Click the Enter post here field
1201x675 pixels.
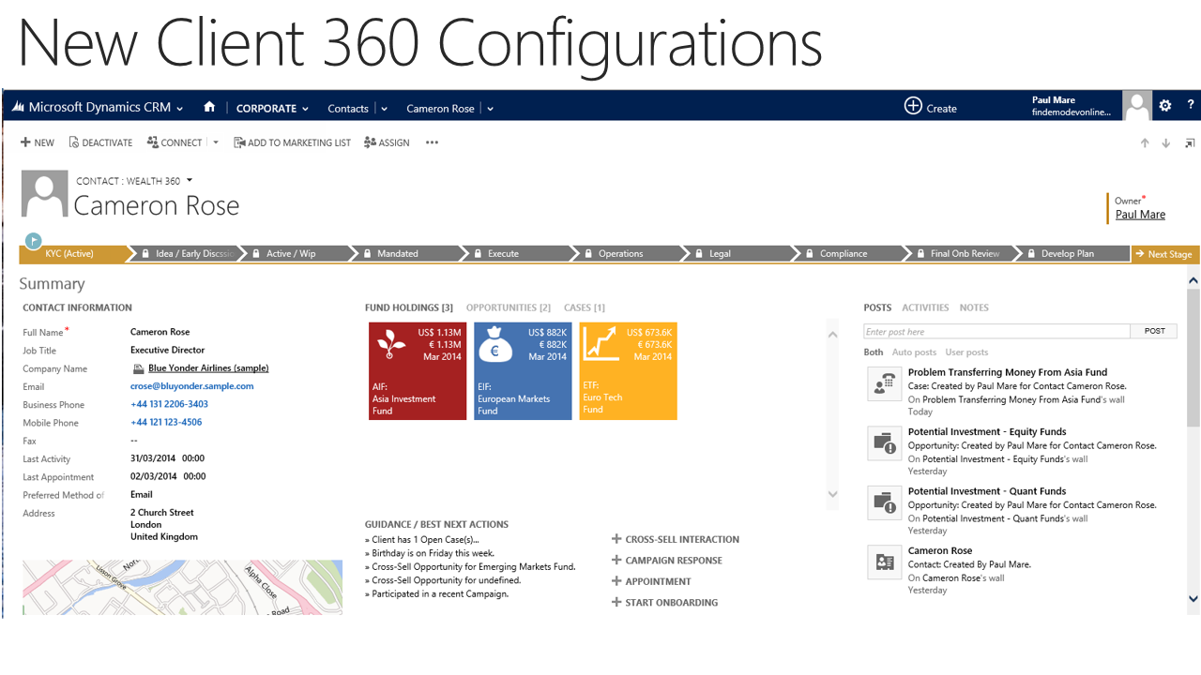[996, 331]
